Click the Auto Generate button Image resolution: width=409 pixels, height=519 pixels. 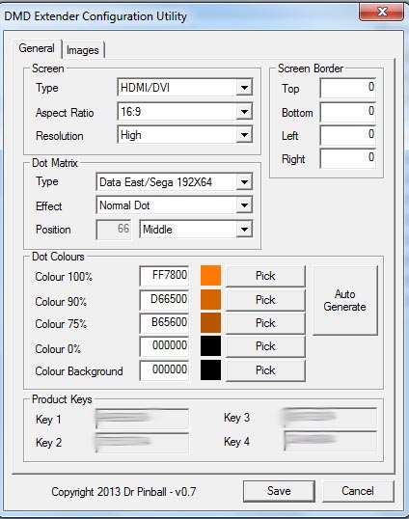344,301
